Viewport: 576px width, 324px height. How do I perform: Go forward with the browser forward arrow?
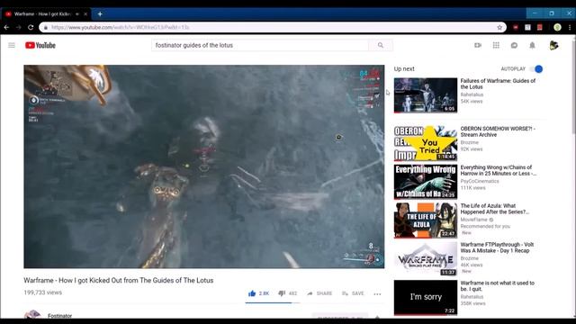(x=18, y=27)
